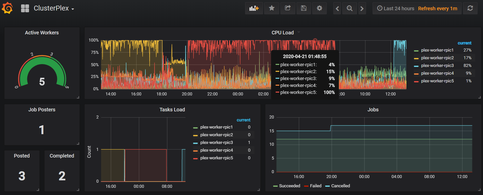Image resolution: width=483 pixels, height=195 pixels.
Task: Click the Job Posters panel resize handle
Action: pyautogui.click(x=78, y=144)
